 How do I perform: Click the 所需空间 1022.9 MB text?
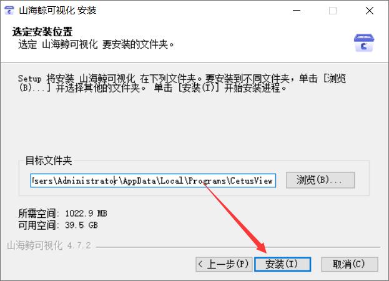coord(62,214)
